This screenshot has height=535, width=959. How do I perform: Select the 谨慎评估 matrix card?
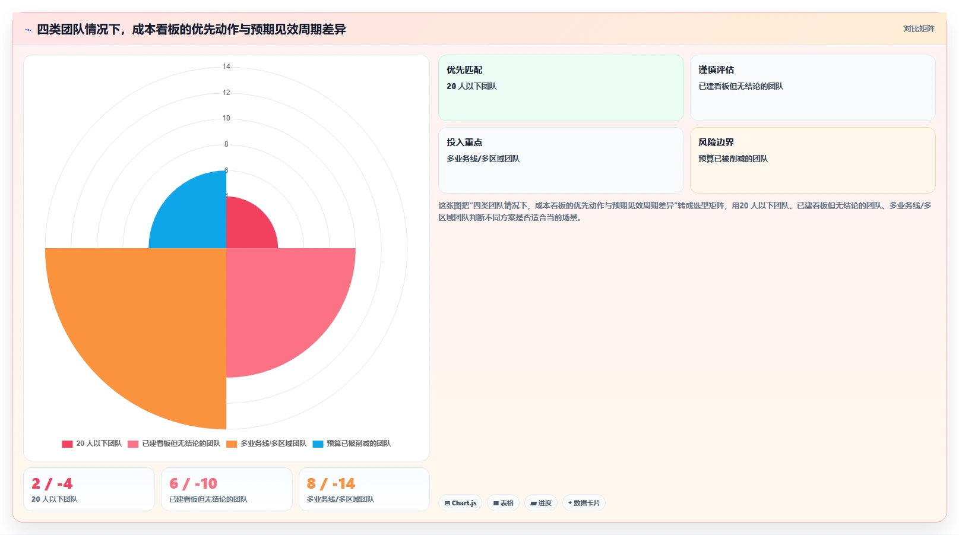[x=812, y=88]
